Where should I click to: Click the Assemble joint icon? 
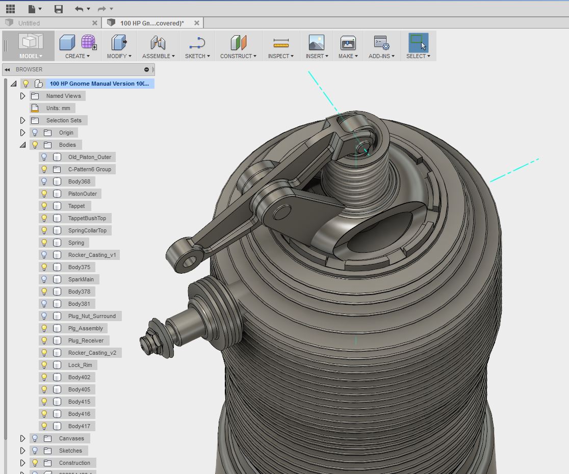158,43
